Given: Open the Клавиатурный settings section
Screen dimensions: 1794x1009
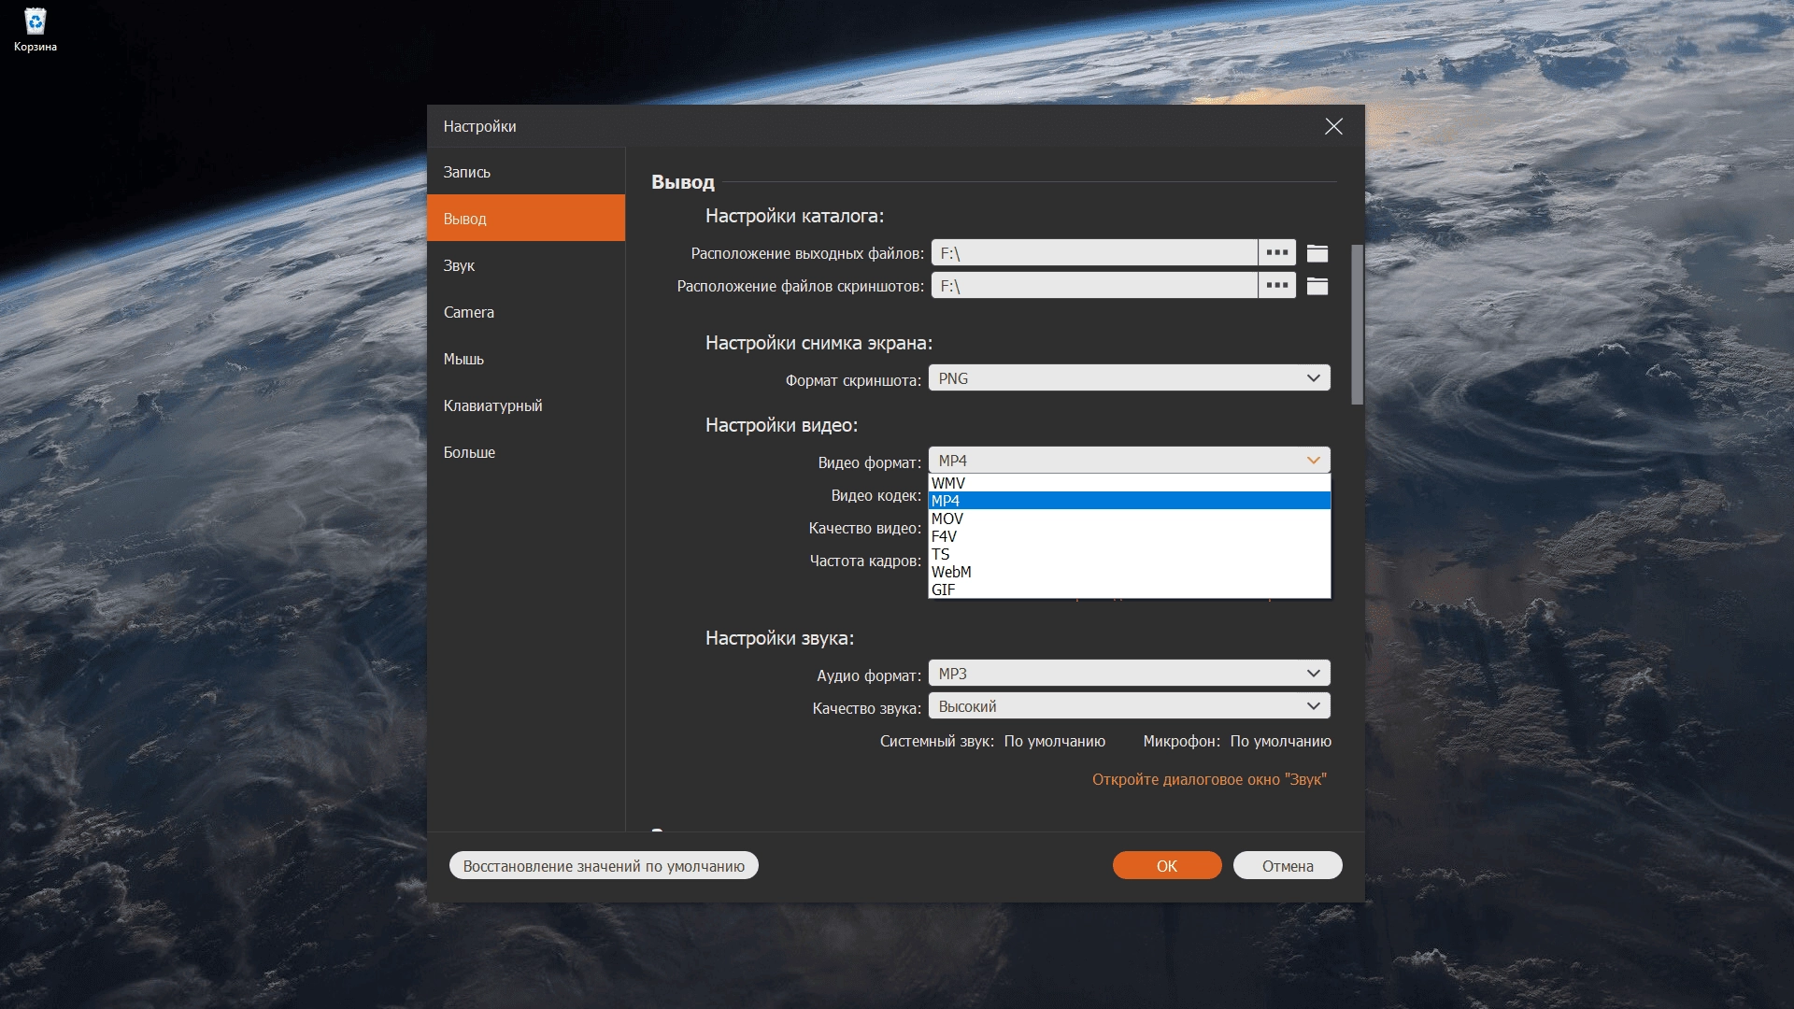Looking at the screenshot, I should click(526, 405).
